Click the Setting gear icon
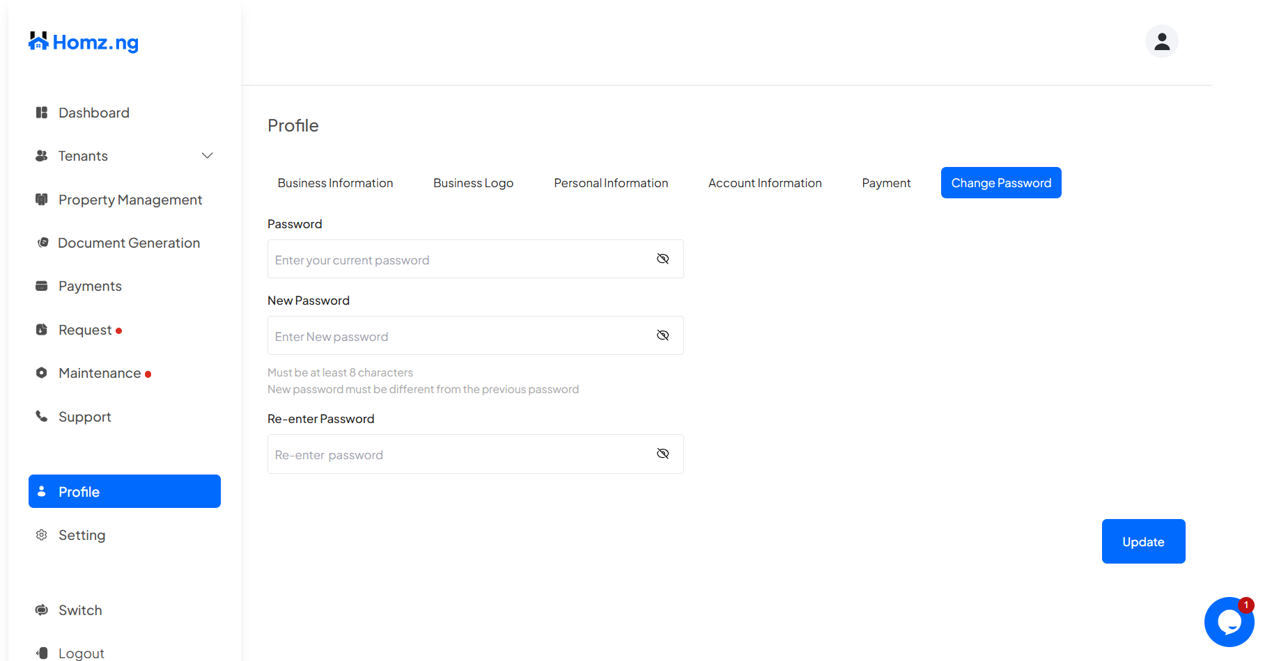 click(x=42, y=535)
